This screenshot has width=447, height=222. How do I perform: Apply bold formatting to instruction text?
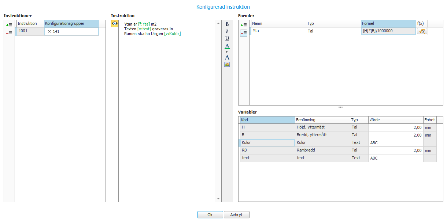[227, 24]
